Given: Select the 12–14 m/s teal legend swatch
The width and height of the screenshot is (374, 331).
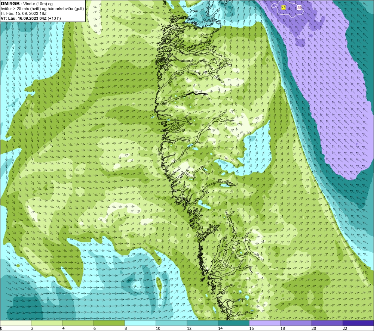Looking at the screenshot, I should (x=202, y=323).
